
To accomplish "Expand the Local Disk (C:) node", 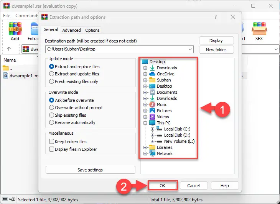I will [x=152, y=129].
